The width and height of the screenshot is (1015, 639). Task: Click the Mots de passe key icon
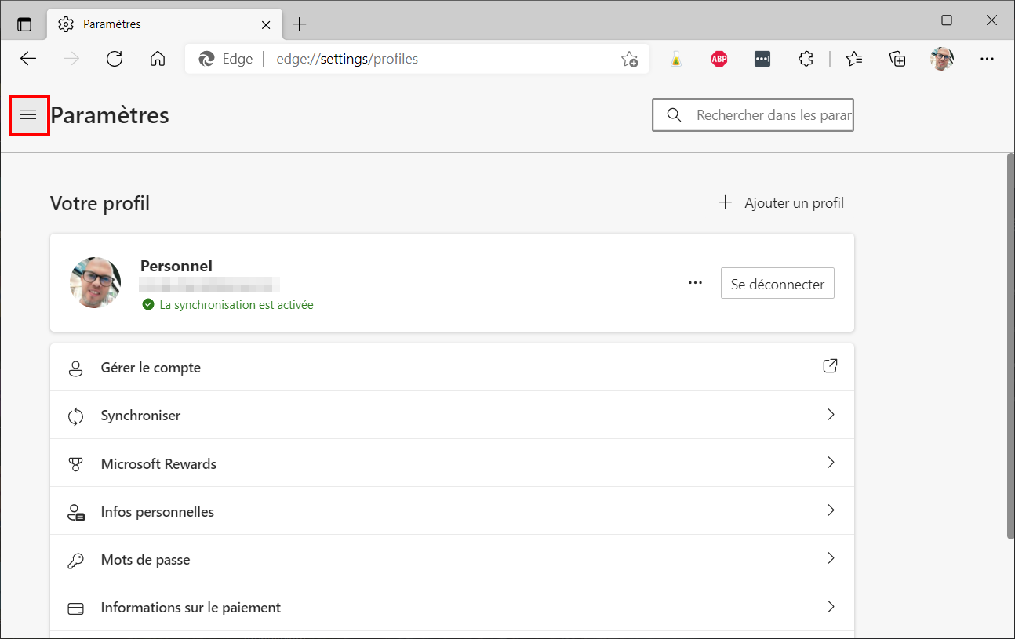click(x=76, y=561)
